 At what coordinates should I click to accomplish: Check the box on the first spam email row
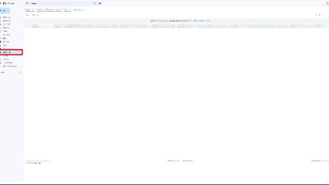27,26
